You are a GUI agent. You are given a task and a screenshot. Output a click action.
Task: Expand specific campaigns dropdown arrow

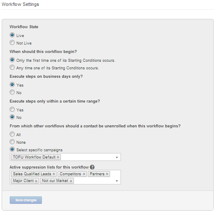point(117,157)
